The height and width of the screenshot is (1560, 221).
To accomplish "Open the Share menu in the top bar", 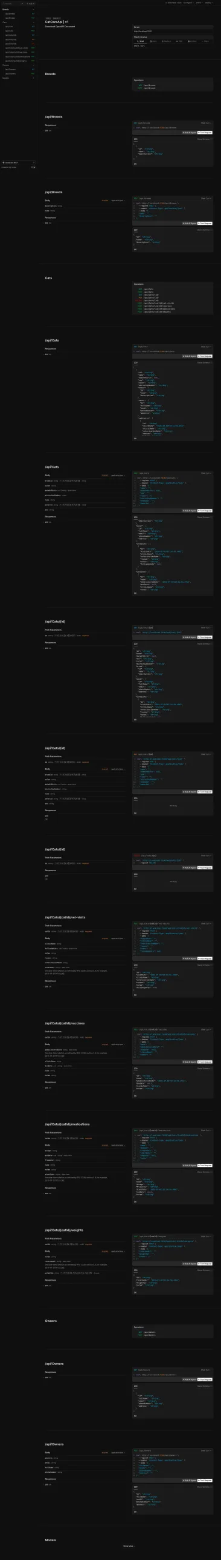I will pyautogui.click(x=199, y=2).
